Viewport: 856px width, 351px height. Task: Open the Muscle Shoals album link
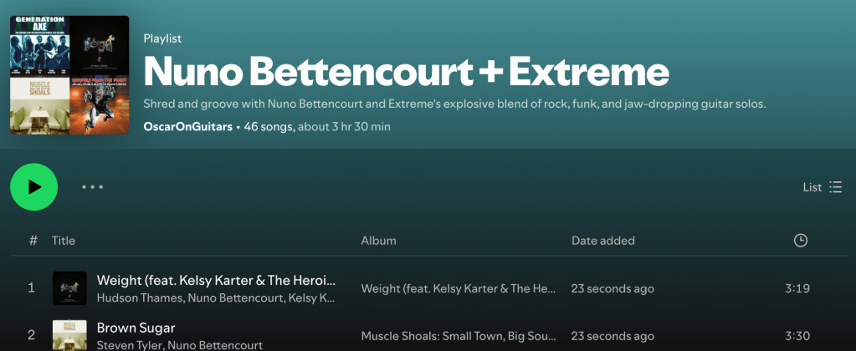coord(459,336)
